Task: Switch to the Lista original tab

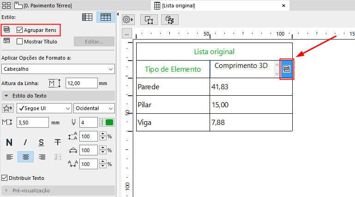Action: [178, 6]
